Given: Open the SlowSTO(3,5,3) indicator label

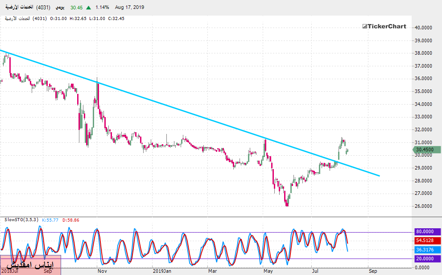Looking at the screenshot, I should (x=22, y=220).
